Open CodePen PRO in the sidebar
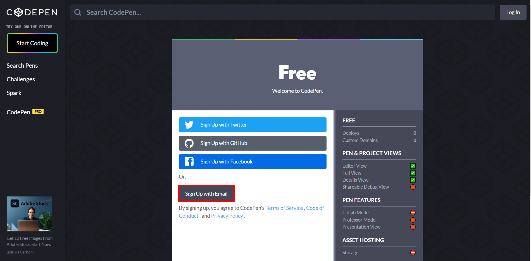Image resolution: width=531 pixels, height=261 pixels. [x=25, y=112]
